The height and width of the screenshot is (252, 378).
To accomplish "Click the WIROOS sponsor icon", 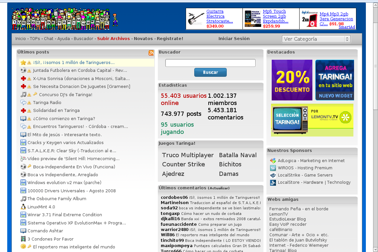I will [273, 168].
